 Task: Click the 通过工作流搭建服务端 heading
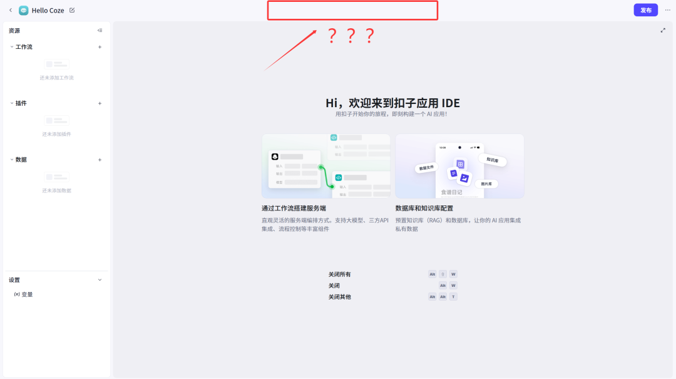click(x=294, y=208)
